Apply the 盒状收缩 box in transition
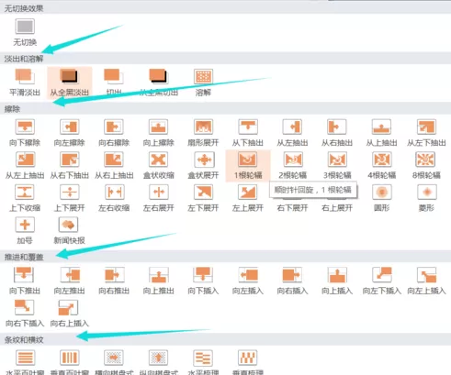451x375 pixels. click(159, 166)
